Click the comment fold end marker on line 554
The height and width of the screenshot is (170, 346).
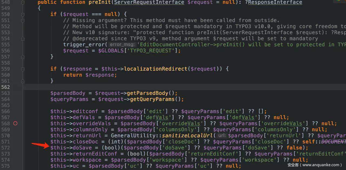(23, 39)
